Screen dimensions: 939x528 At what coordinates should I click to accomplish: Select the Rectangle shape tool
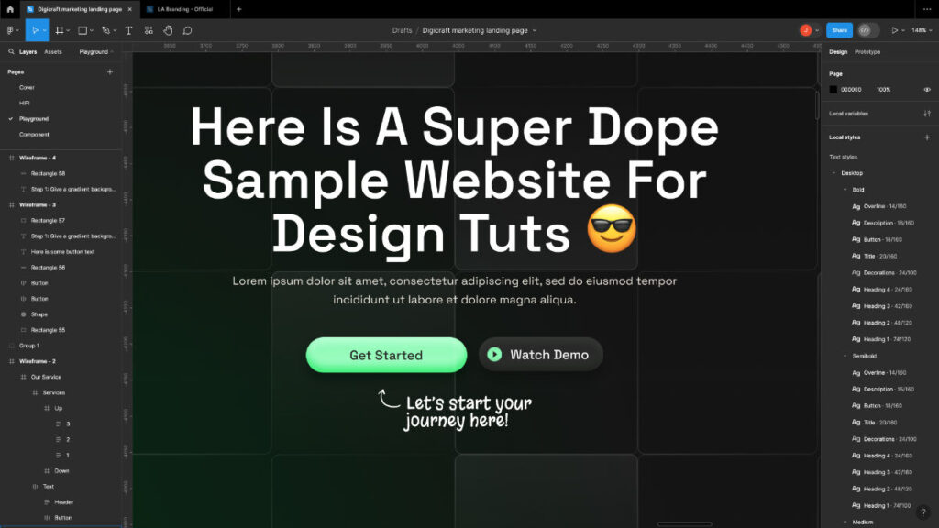83,30
